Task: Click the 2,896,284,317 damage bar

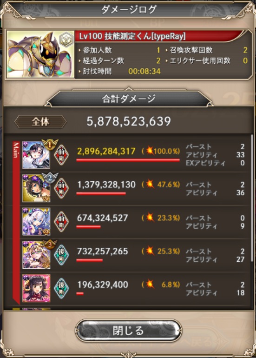Action: coord(128,160)
